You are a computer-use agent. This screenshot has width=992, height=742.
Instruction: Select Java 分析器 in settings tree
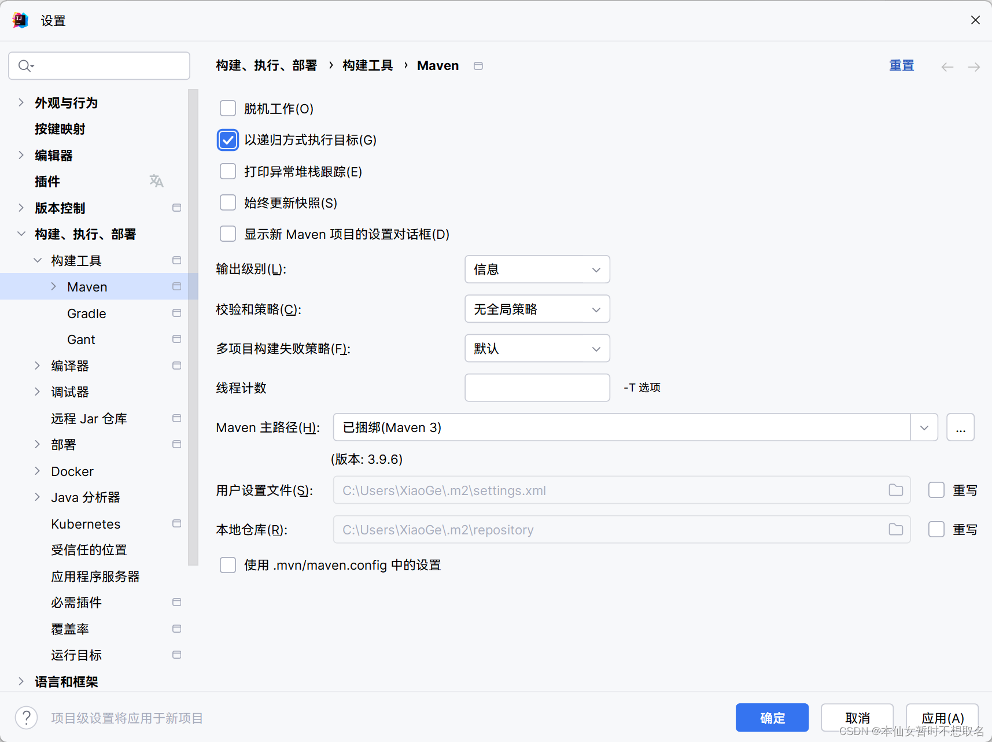[86, 497]
